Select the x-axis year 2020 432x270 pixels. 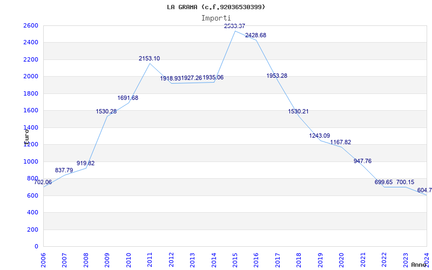point(342,260)
